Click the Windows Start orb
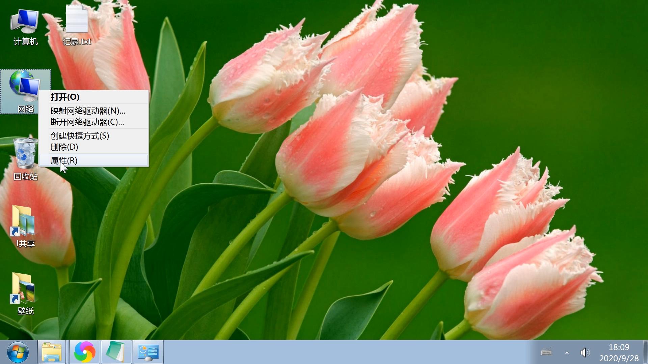 pos(18,352)
